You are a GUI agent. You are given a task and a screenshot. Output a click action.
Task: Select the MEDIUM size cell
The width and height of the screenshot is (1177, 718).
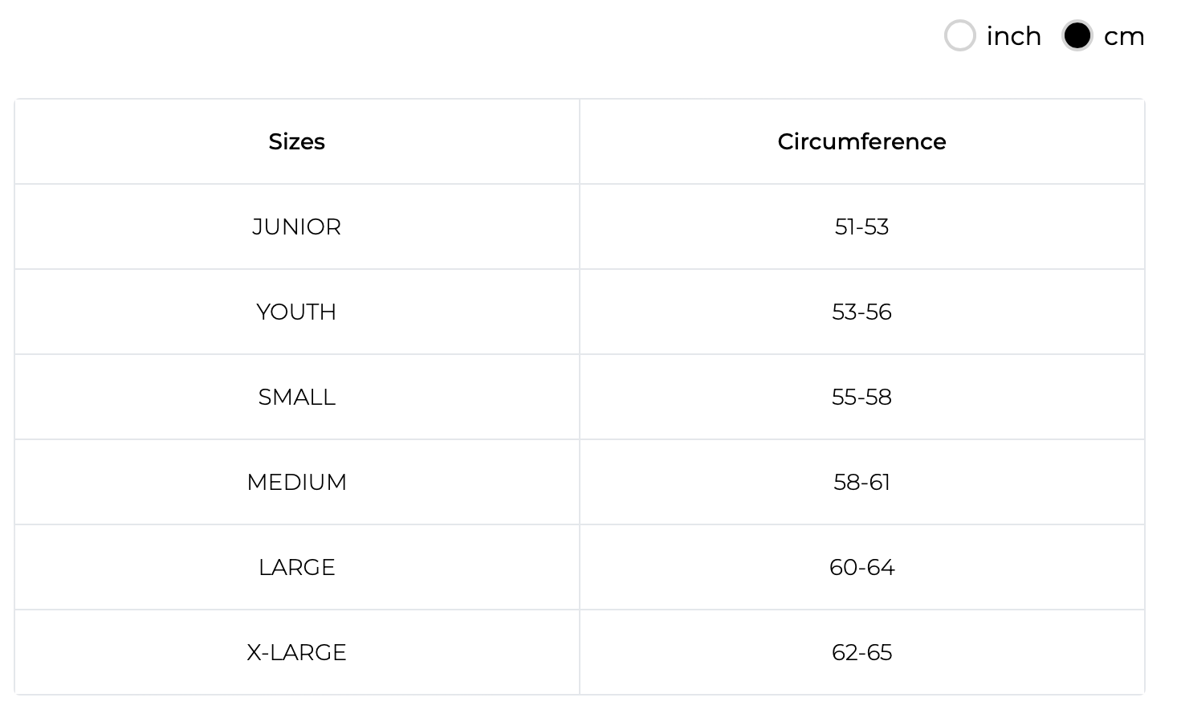[297, 482]
